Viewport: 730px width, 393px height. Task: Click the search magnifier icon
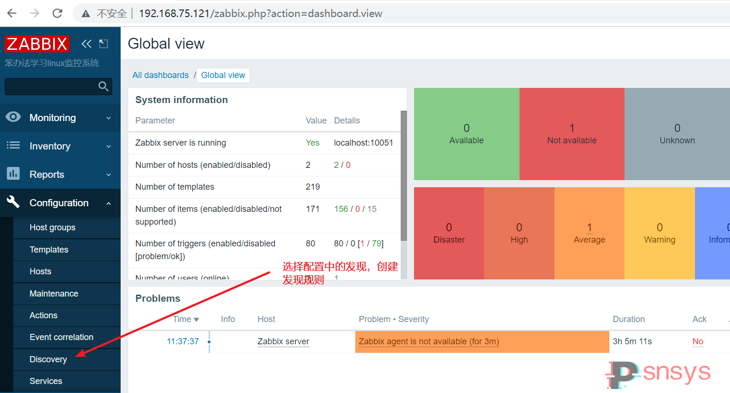coord(103,86)
